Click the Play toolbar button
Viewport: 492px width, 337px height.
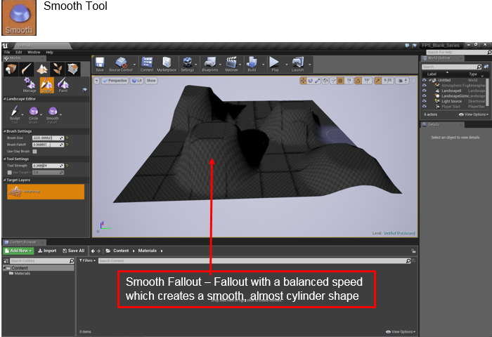click(275, 65)
